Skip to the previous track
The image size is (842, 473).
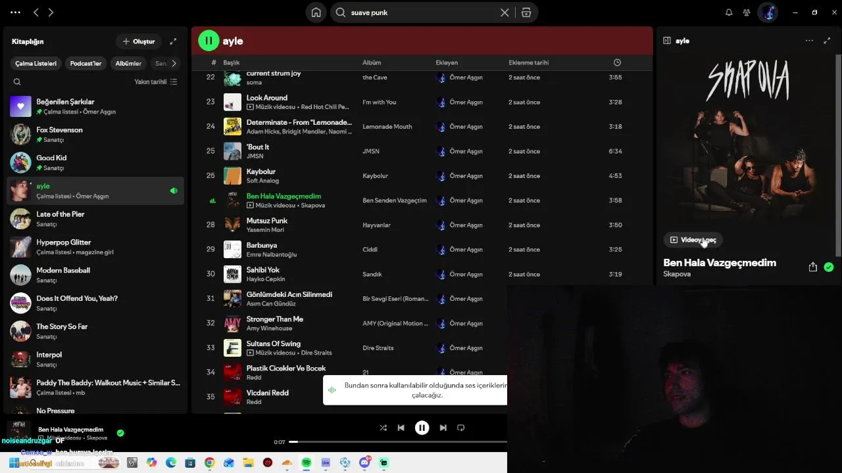pyautogui.click(x=401, y=428)
